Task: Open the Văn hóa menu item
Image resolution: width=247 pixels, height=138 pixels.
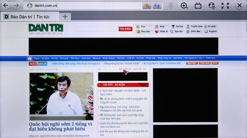Action: (x=121, y=58)
